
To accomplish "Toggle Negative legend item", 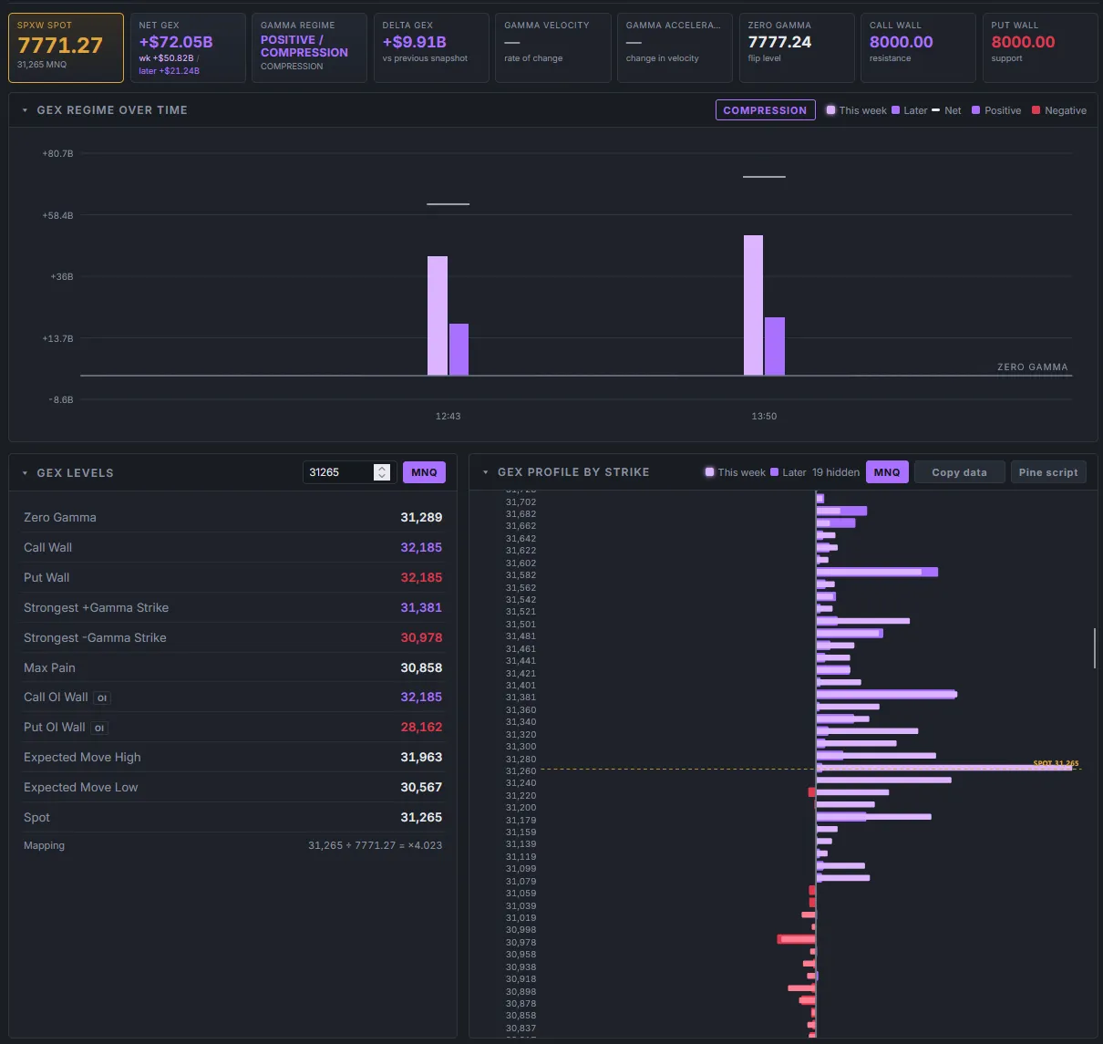I will [1059, 110].
